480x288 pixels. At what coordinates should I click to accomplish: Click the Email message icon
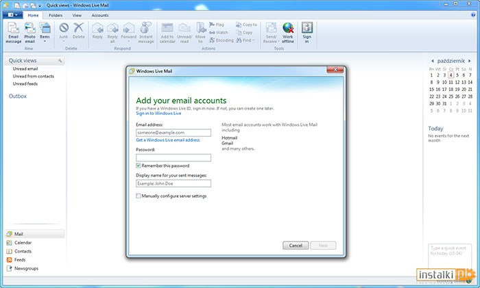point(13,32)
